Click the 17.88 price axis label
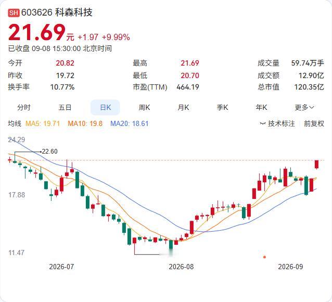Viewport: 332px width, 302px height. point(17,195)
